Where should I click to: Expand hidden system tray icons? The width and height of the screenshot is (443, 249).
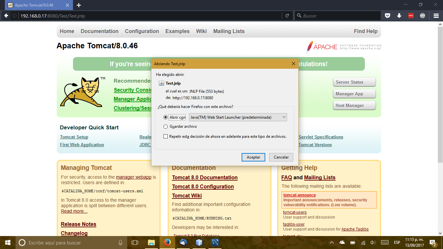332,242
